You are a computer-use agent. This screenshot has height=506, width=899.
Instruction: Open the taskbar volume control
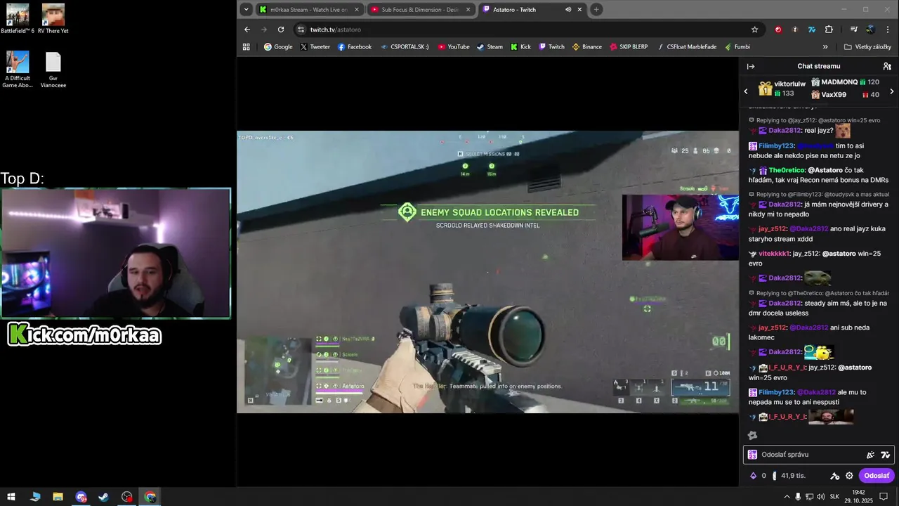click(x=821, y=497)
